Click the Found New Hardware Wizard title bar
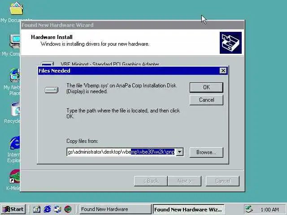 (x=133, y=25)
